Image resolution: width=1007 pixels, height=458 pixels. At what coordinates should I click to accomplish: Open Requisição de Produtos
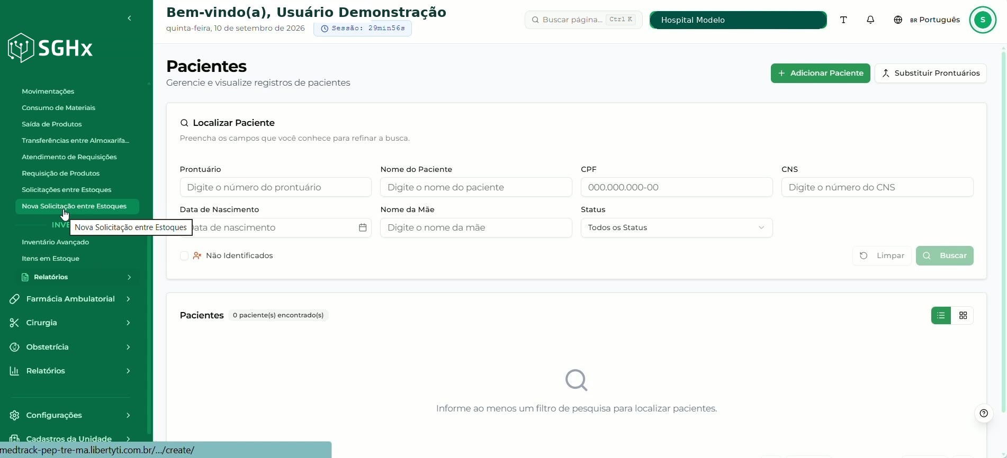pyautogui.click(x=60, y=173)
